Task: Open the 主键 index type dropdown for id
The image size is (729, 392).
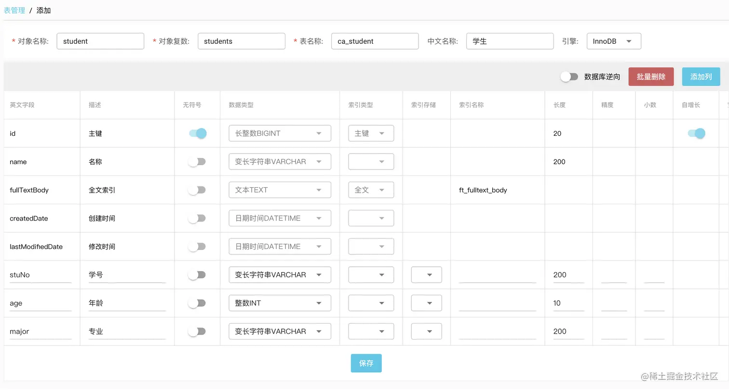Action: click(x=371, y=133)
